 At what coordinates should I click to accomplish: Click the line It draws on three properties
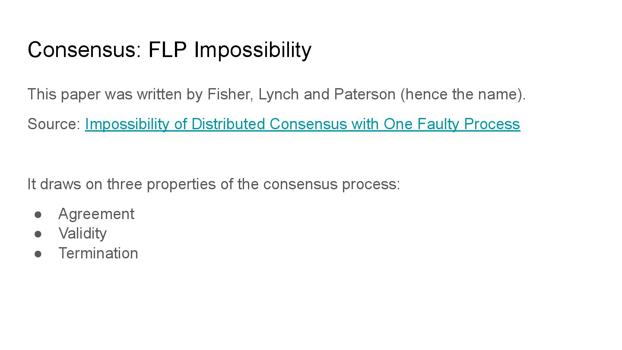(x=214, y=184)
